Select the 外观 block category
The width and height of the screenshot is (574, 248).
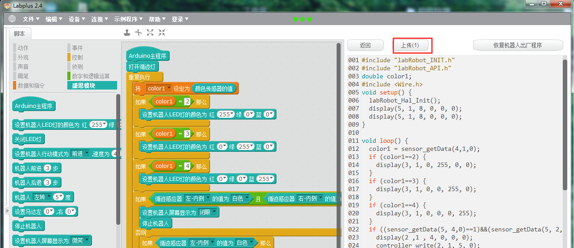coord(23,57)
